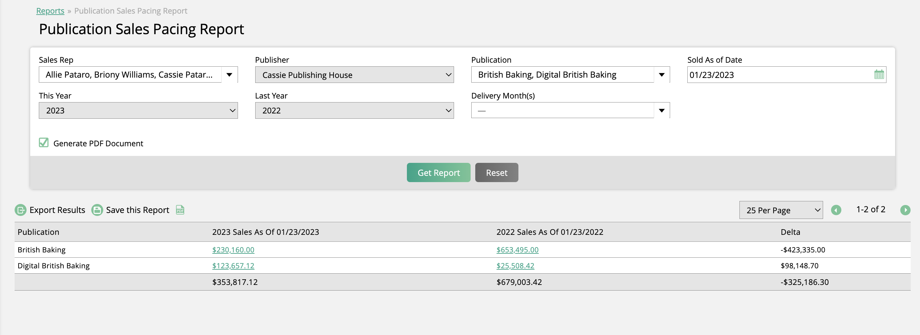Open British Baking 2023 sales amount link
Viewport: 920px width, 335px height.
pos(233,250)
